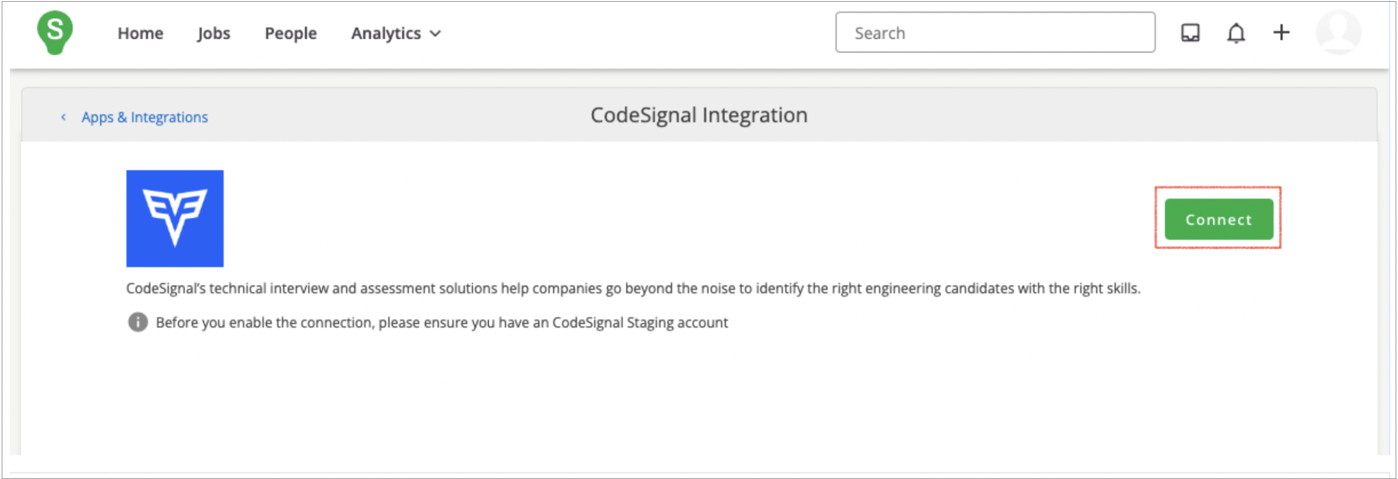1398x479 pixels.
Task: Go to the Jobs section
Action: (x=213, y=33)
